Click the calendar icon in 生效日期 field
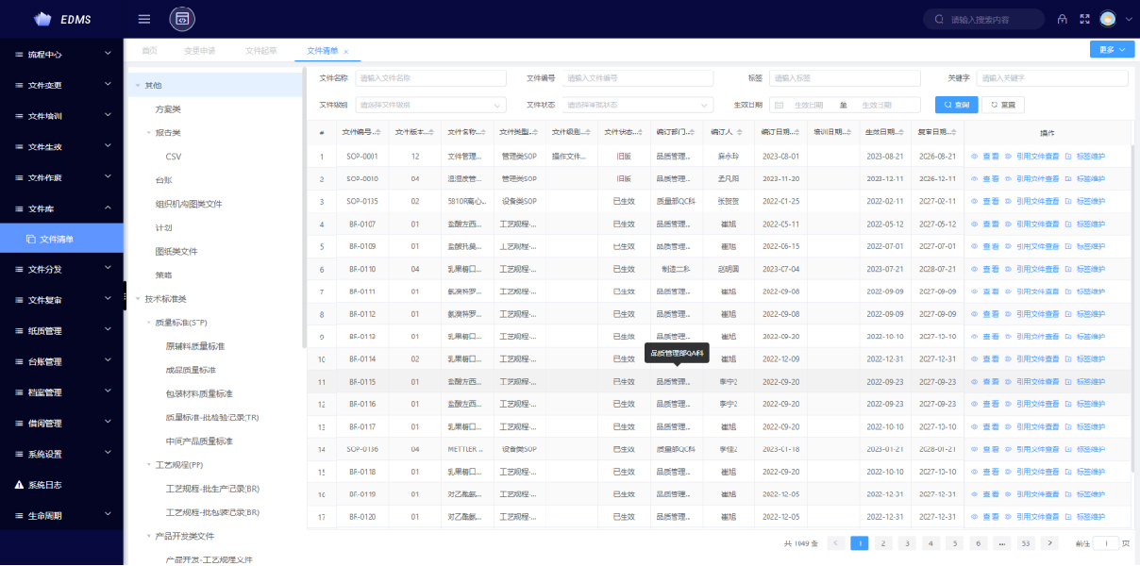 point(779,106)
